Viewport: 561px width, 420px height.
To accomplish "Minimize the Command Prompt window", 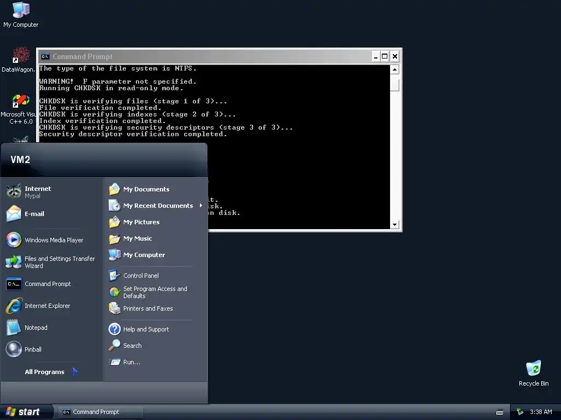I will click(x=376, y=56).
